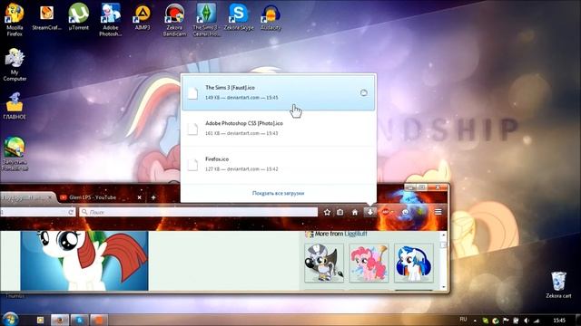This screenshot has width=581, height=326.
Task: Click the file icon of Adobe Photoshop CS5 download
Action: coord(192,129)
